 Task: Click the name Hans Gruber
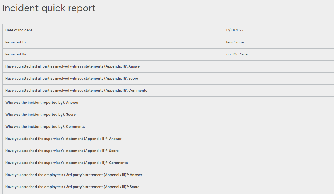coord(235,42)
